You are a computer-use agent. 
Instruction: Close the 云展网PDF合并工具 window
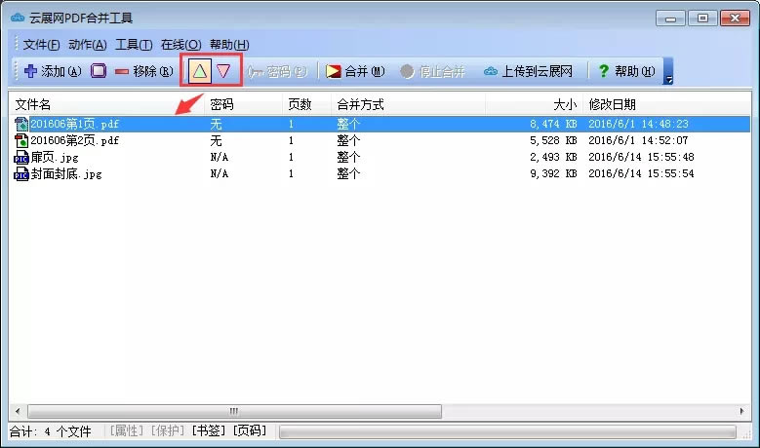(736, 19)
